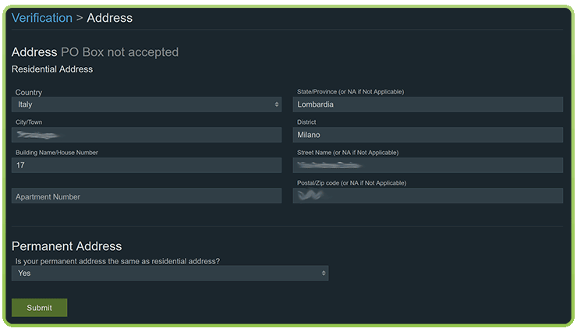
Task: Click the Building Name/House Number field showing 17
Action: tap(147, 165)
